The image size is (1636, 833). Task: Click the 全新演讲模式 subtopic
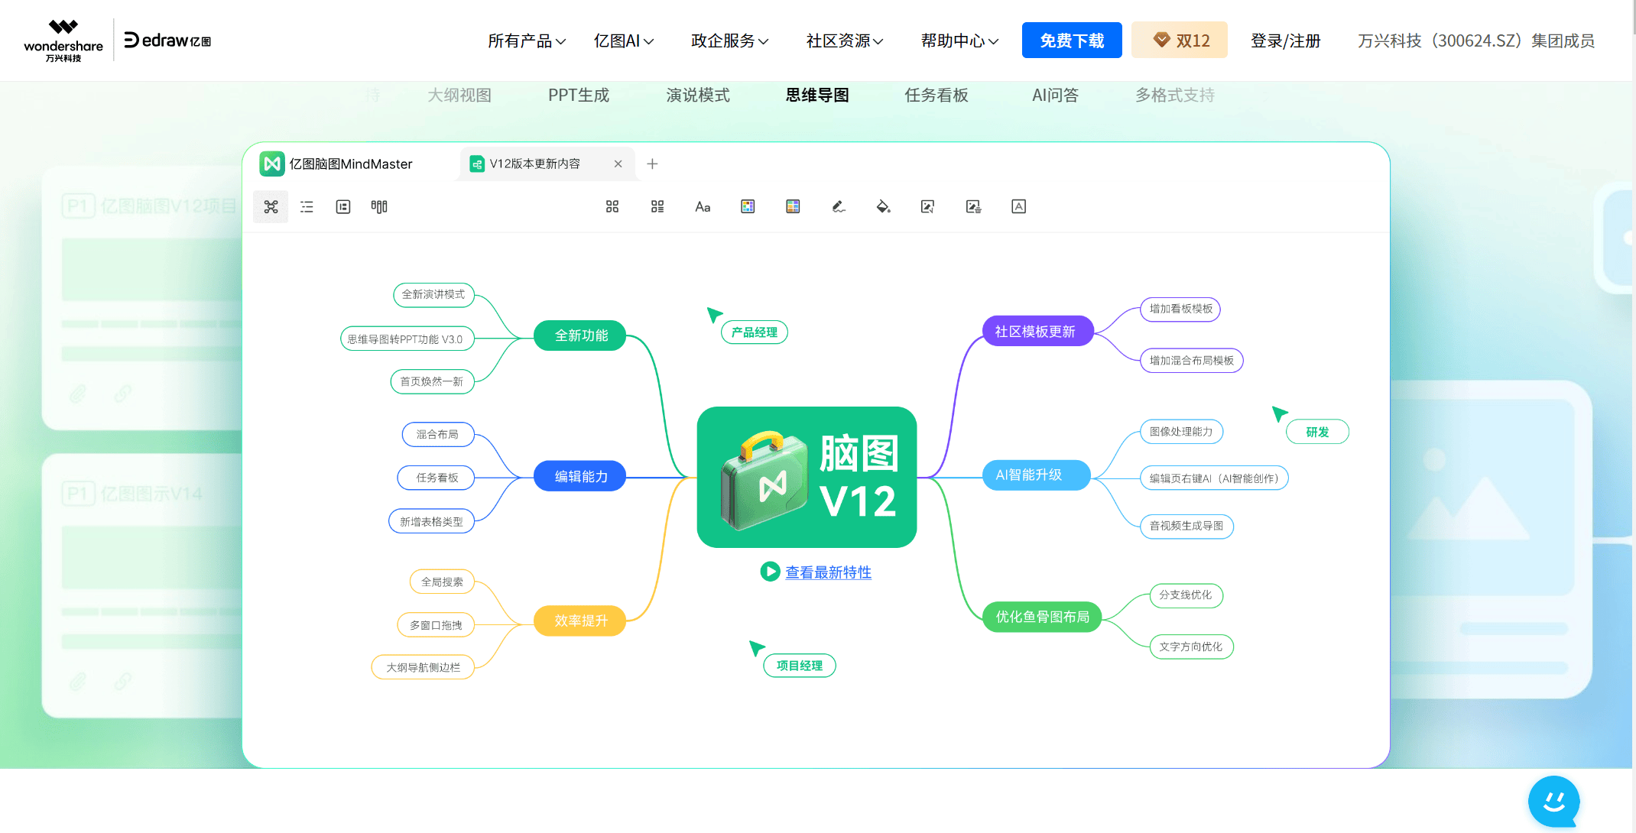pyautogui.click(x=433, y=294)
